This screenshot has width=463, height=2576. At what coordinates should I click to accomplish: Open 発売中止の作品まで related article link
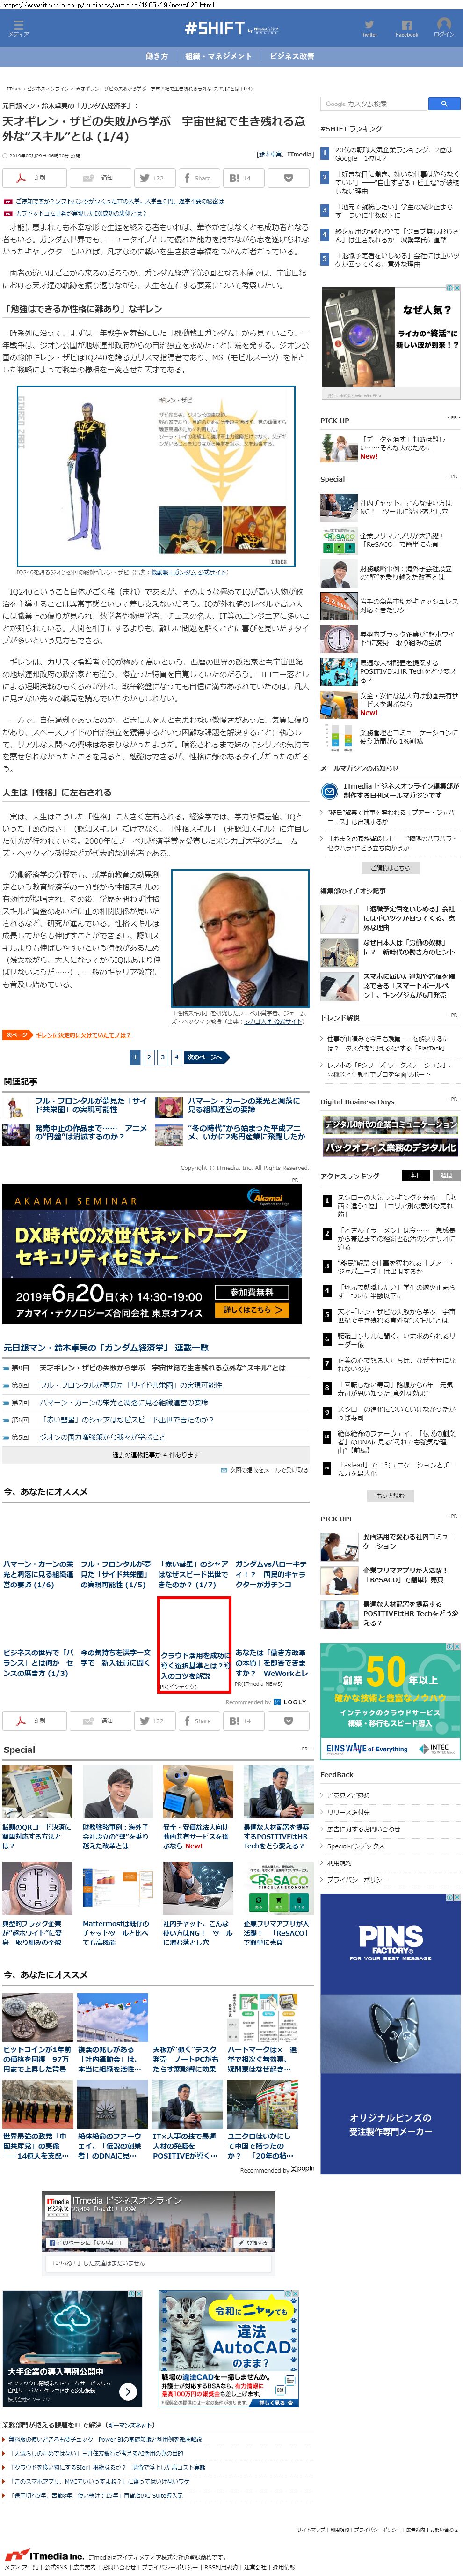click(x=91, y=1132)
